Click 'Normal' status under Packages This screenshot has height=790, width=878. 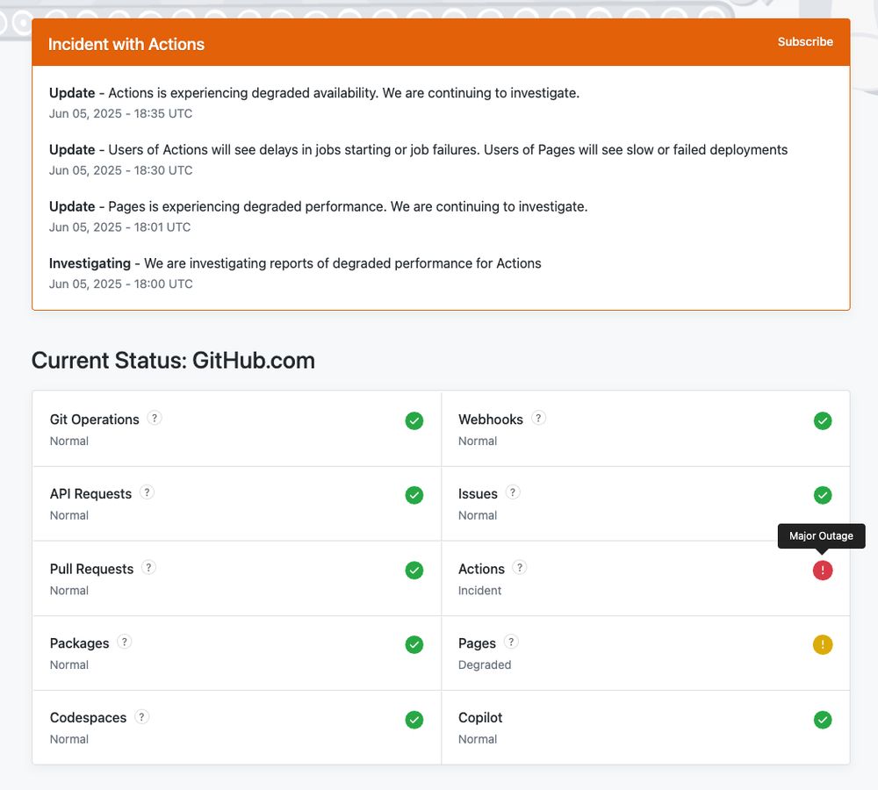coord(68,665)
